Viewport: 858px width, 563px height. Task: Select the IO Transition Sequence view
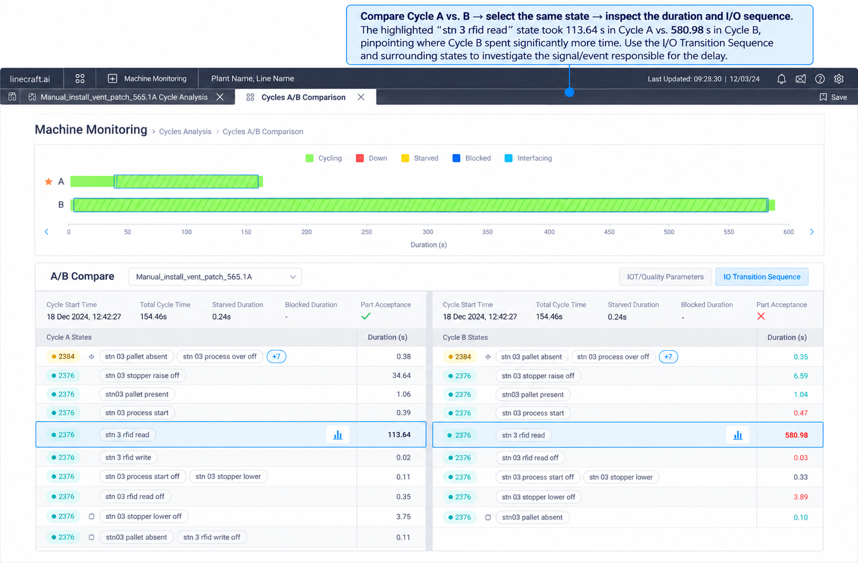click(x=761, y=277)
